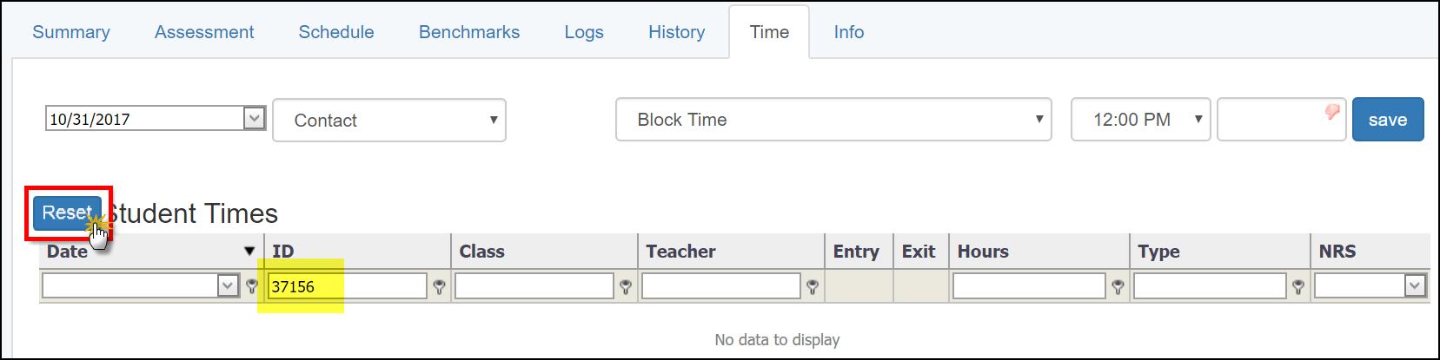Expand the Contact dropdown
The height and width of the screenshot is (360, 1440).
(389, 121)
